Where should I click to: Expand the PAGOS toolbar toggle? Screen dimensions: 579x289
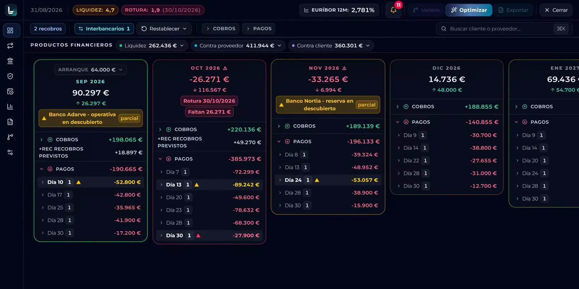[x=259, y=29]
